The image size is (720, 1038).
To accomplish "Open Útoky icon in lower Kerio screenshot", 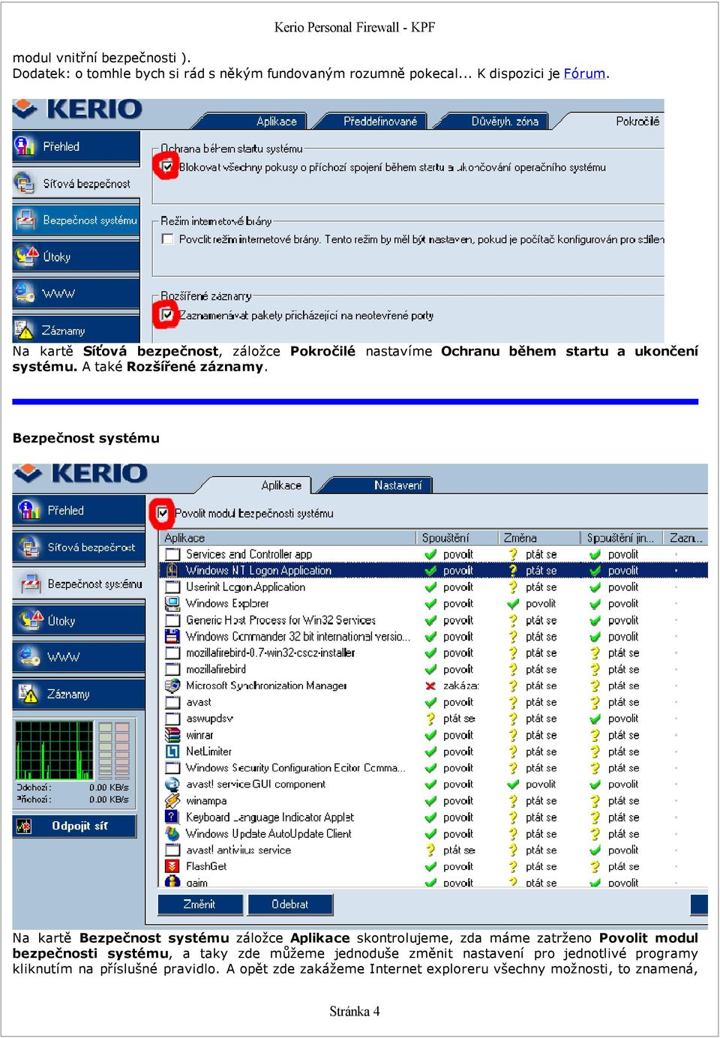I will [x=31, y=620].
